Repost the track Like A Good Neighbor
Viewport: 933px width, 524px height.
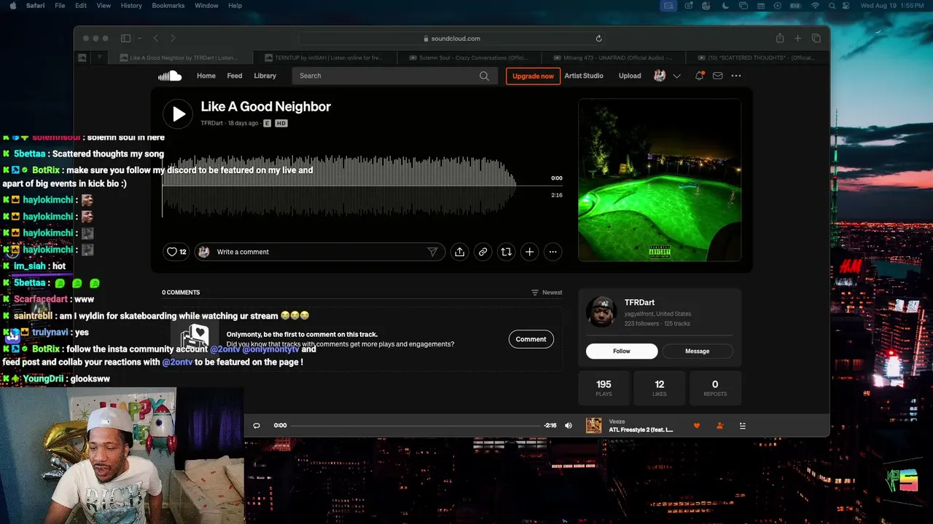click(x=506, y=252)
